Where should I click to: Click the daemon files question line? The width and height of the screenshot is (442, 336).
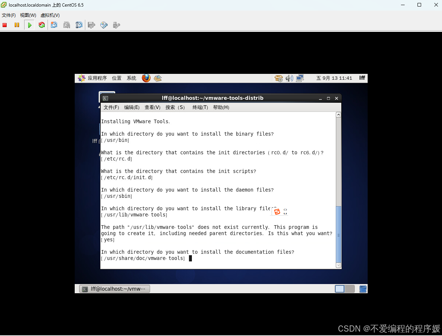[x=187, y=190]
